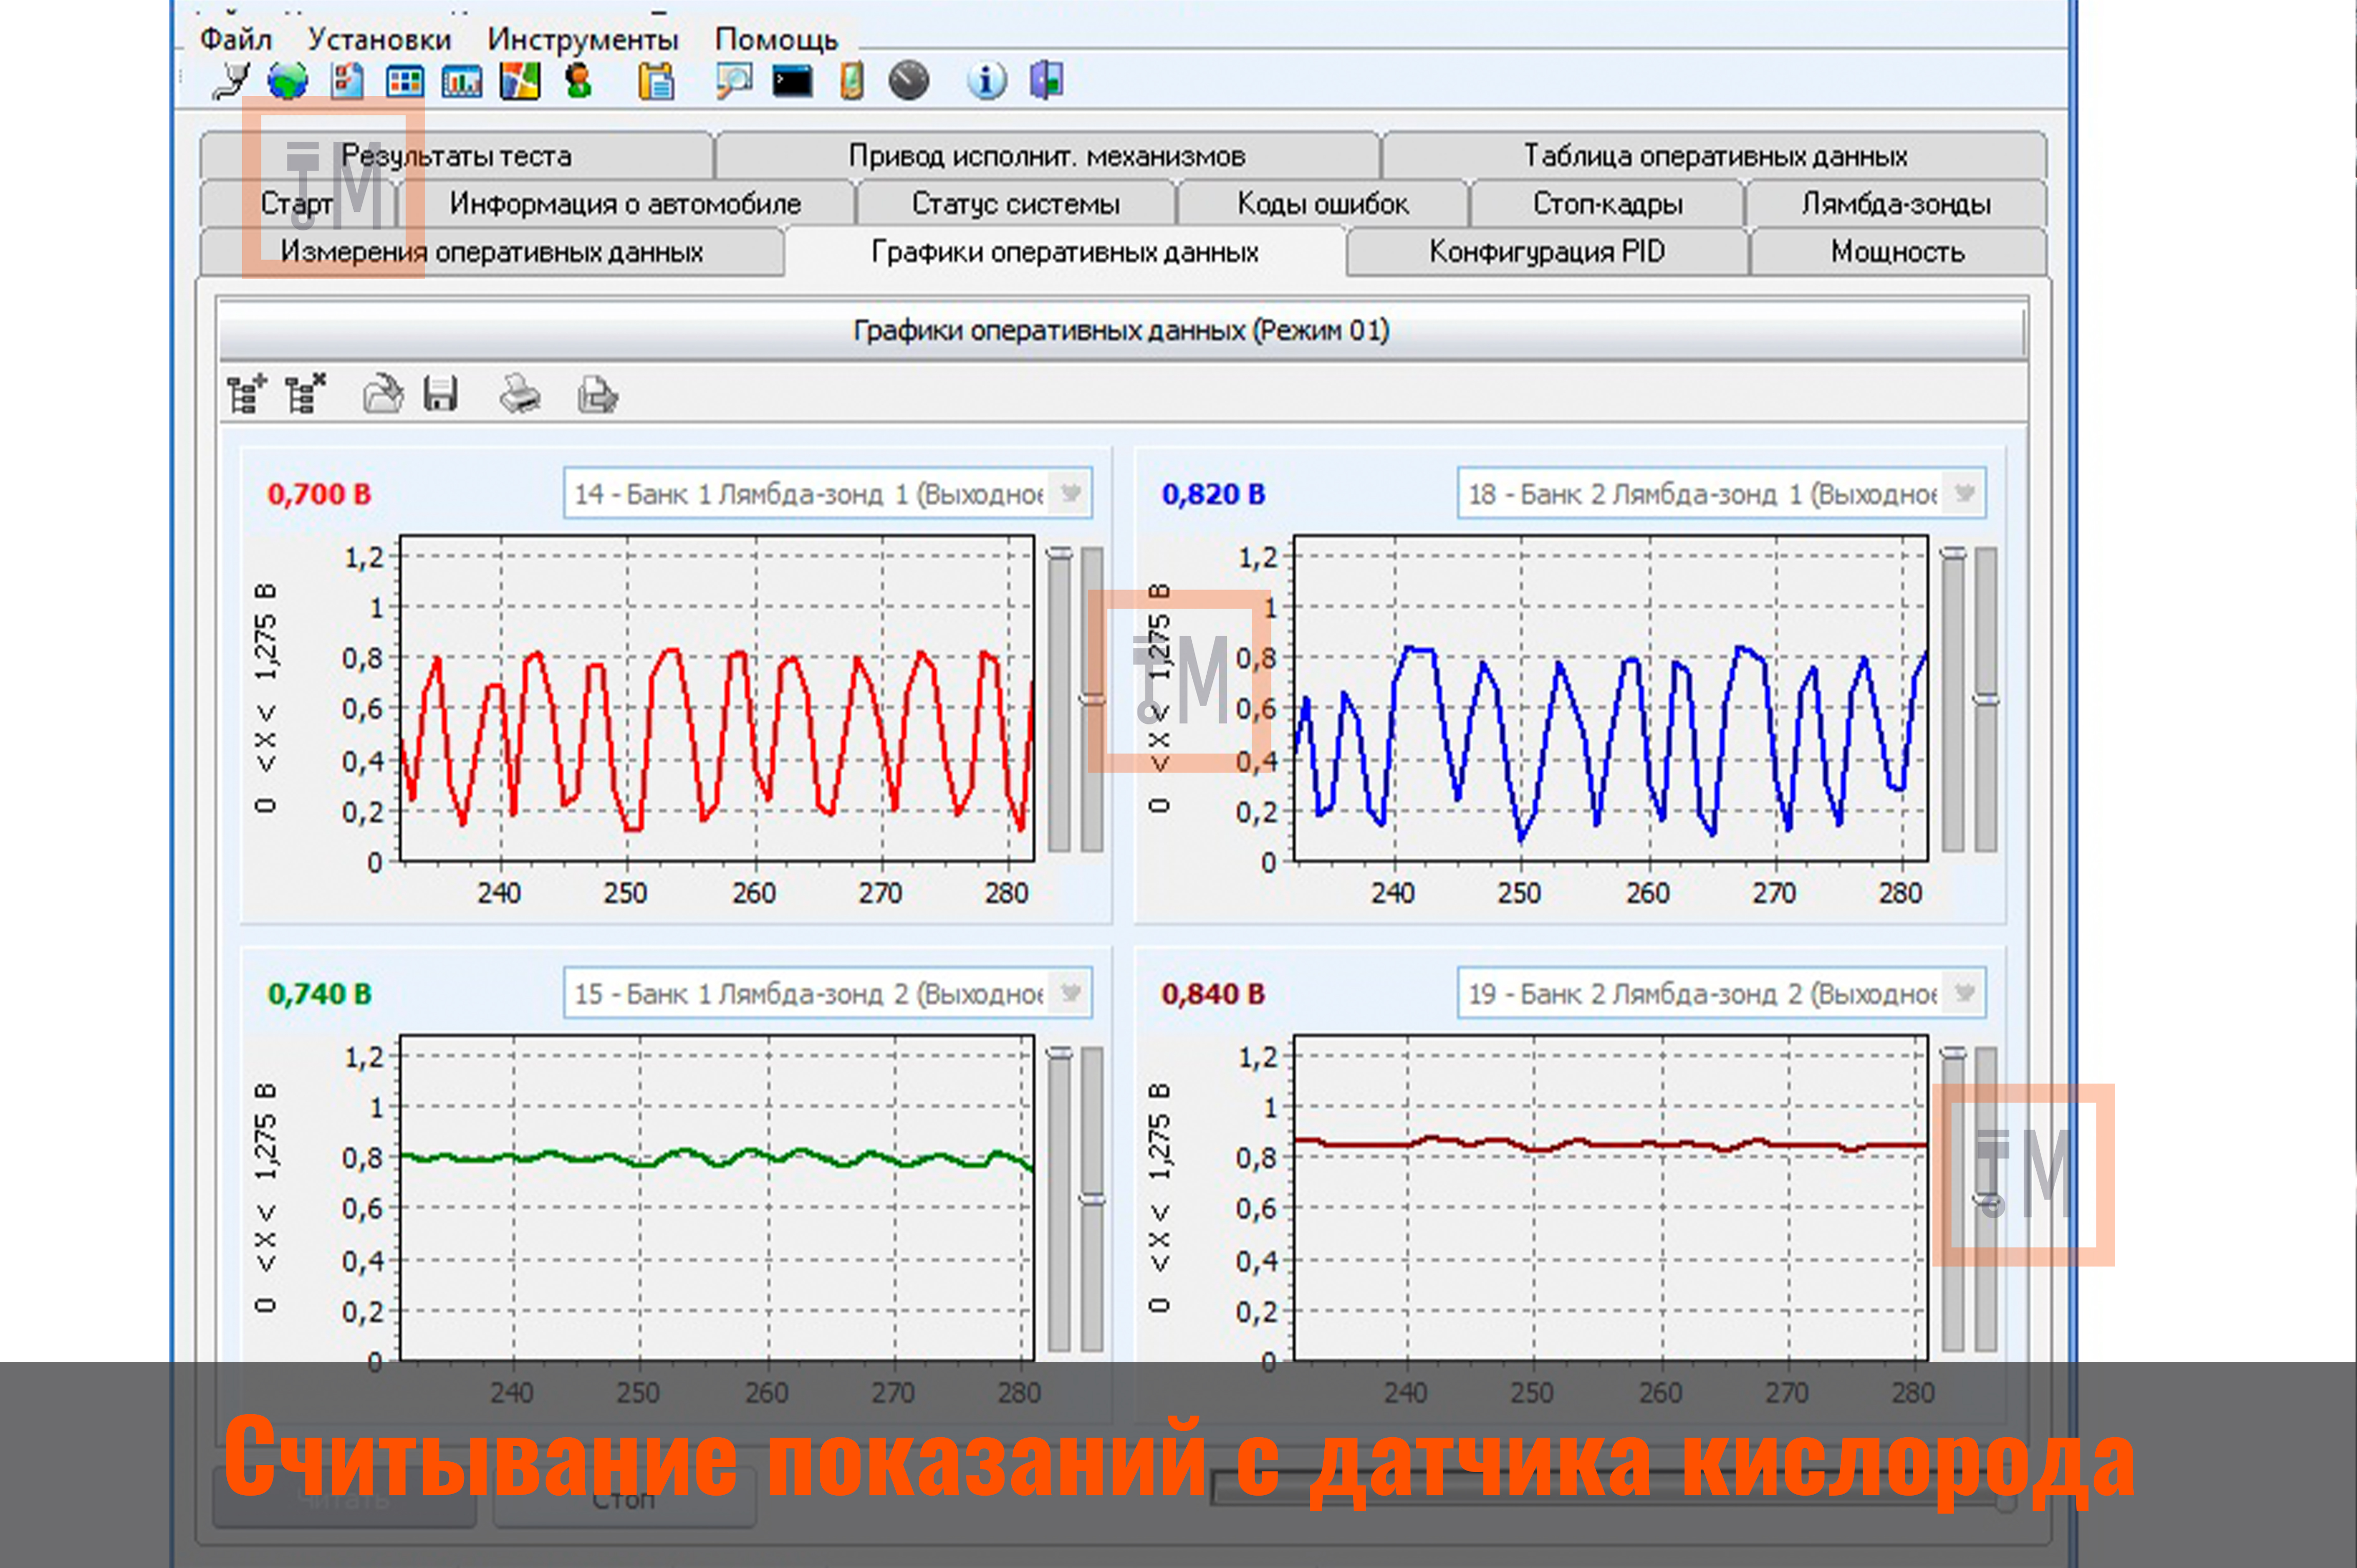The height and width of the screenshot is (1568, 2357).
Task: Click left vertical slider handle beside green chart
Action: pos(1059,1053)
